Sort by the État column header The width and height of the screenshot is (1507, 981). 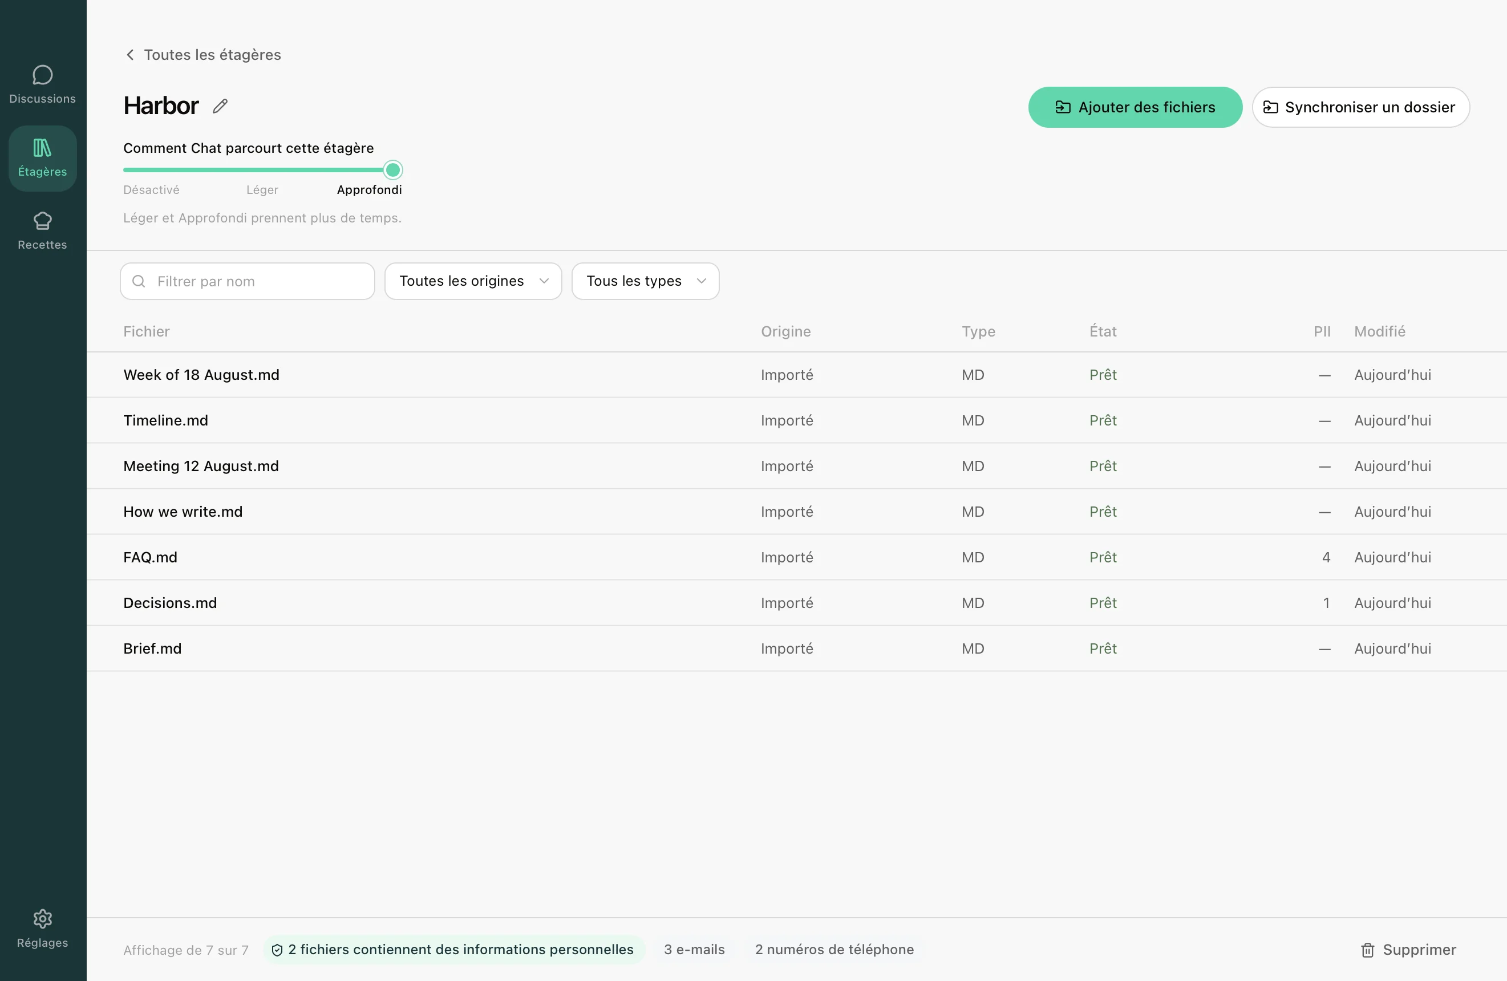(x=1103, y=331)
